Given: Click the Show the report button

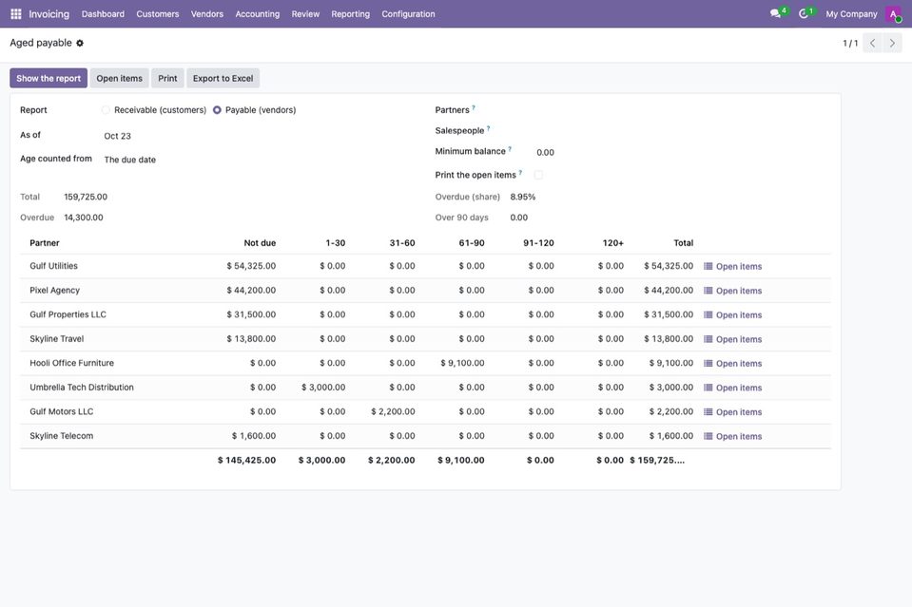Looking at the screenshot, I should coord(49,79).
